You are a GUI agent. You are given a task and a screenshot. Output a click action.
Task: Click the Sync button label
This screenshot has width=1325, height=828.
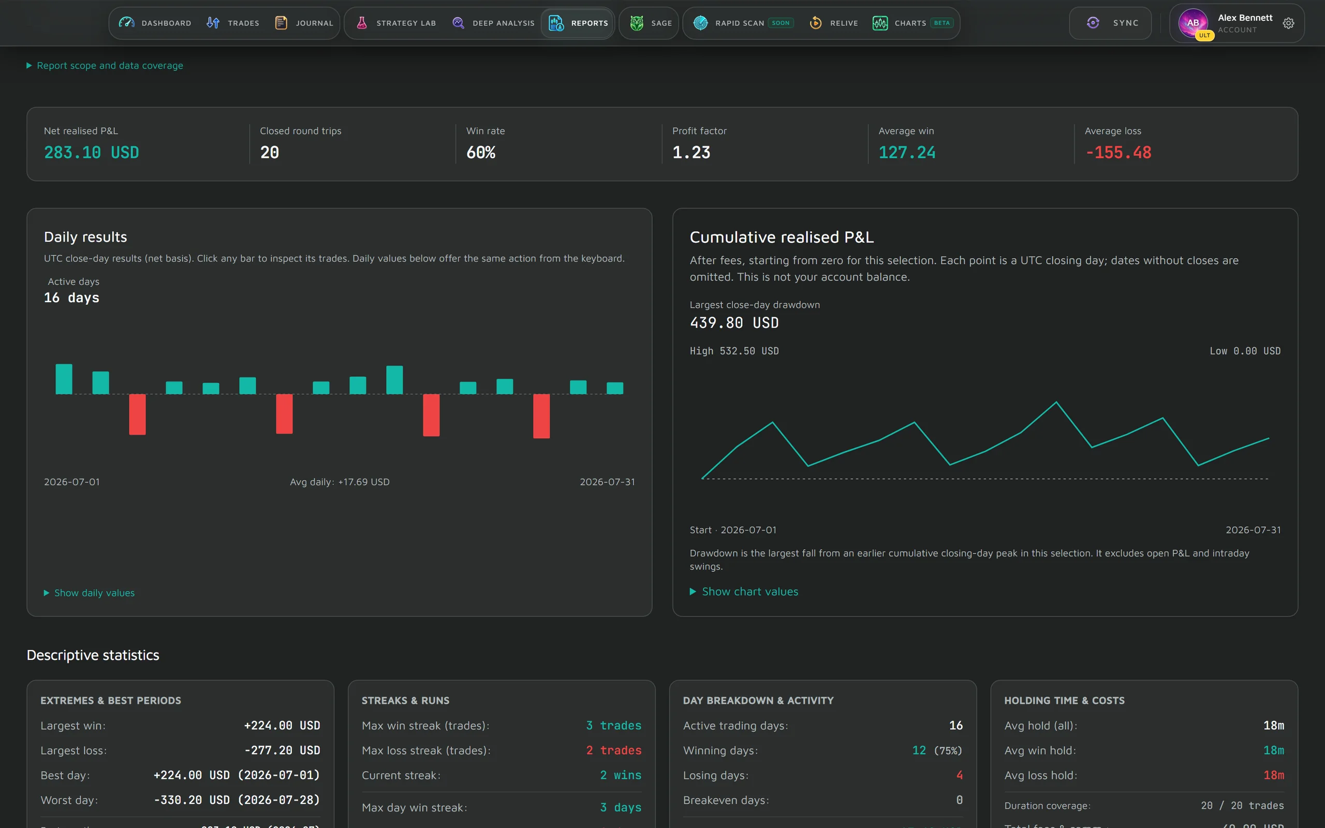[x=1126, y=23]
